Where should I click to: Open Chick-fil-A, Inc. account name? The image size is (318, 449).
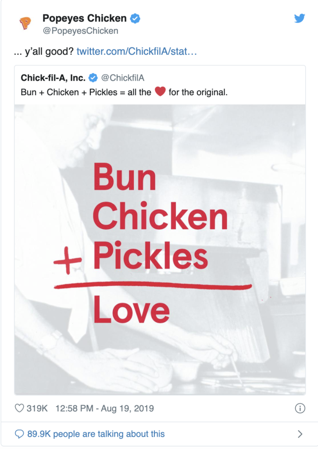pos(53,78)
